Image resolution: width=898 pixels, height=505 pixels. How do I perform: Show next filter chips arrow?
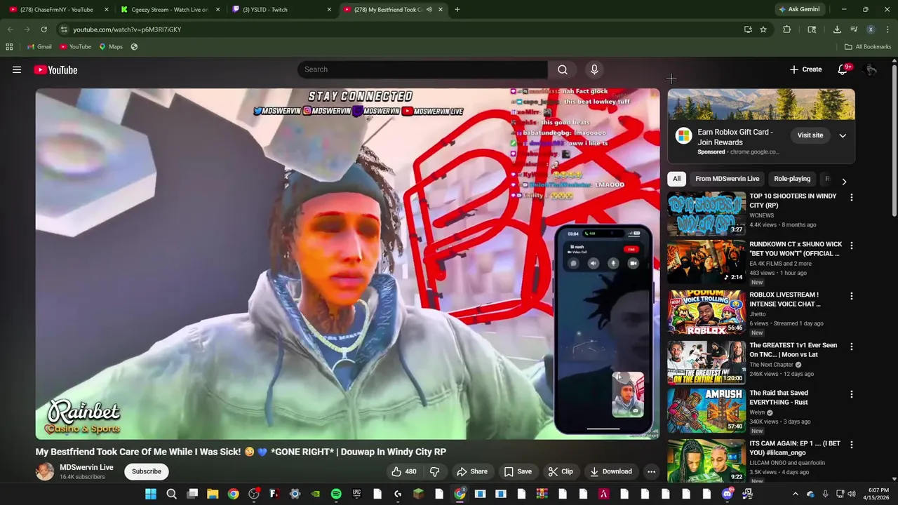click(844, 181)
